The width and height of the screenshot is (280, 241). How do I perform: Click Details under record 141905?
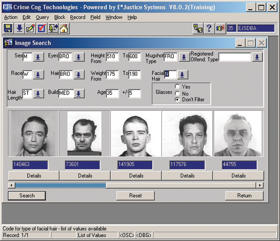(x=136, y=176)
